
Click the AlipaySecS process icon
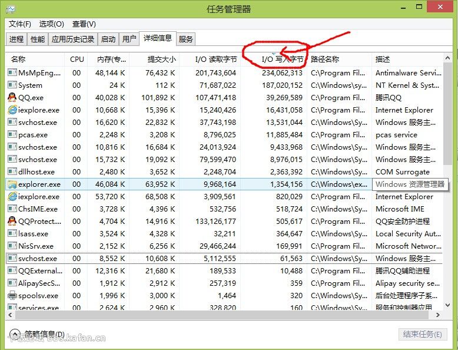pos(12,283)
